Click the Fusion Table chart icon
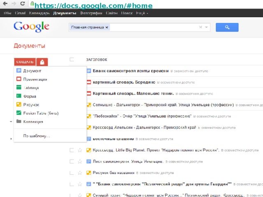This screenshot has height=197, width=263. pos(19,113)
